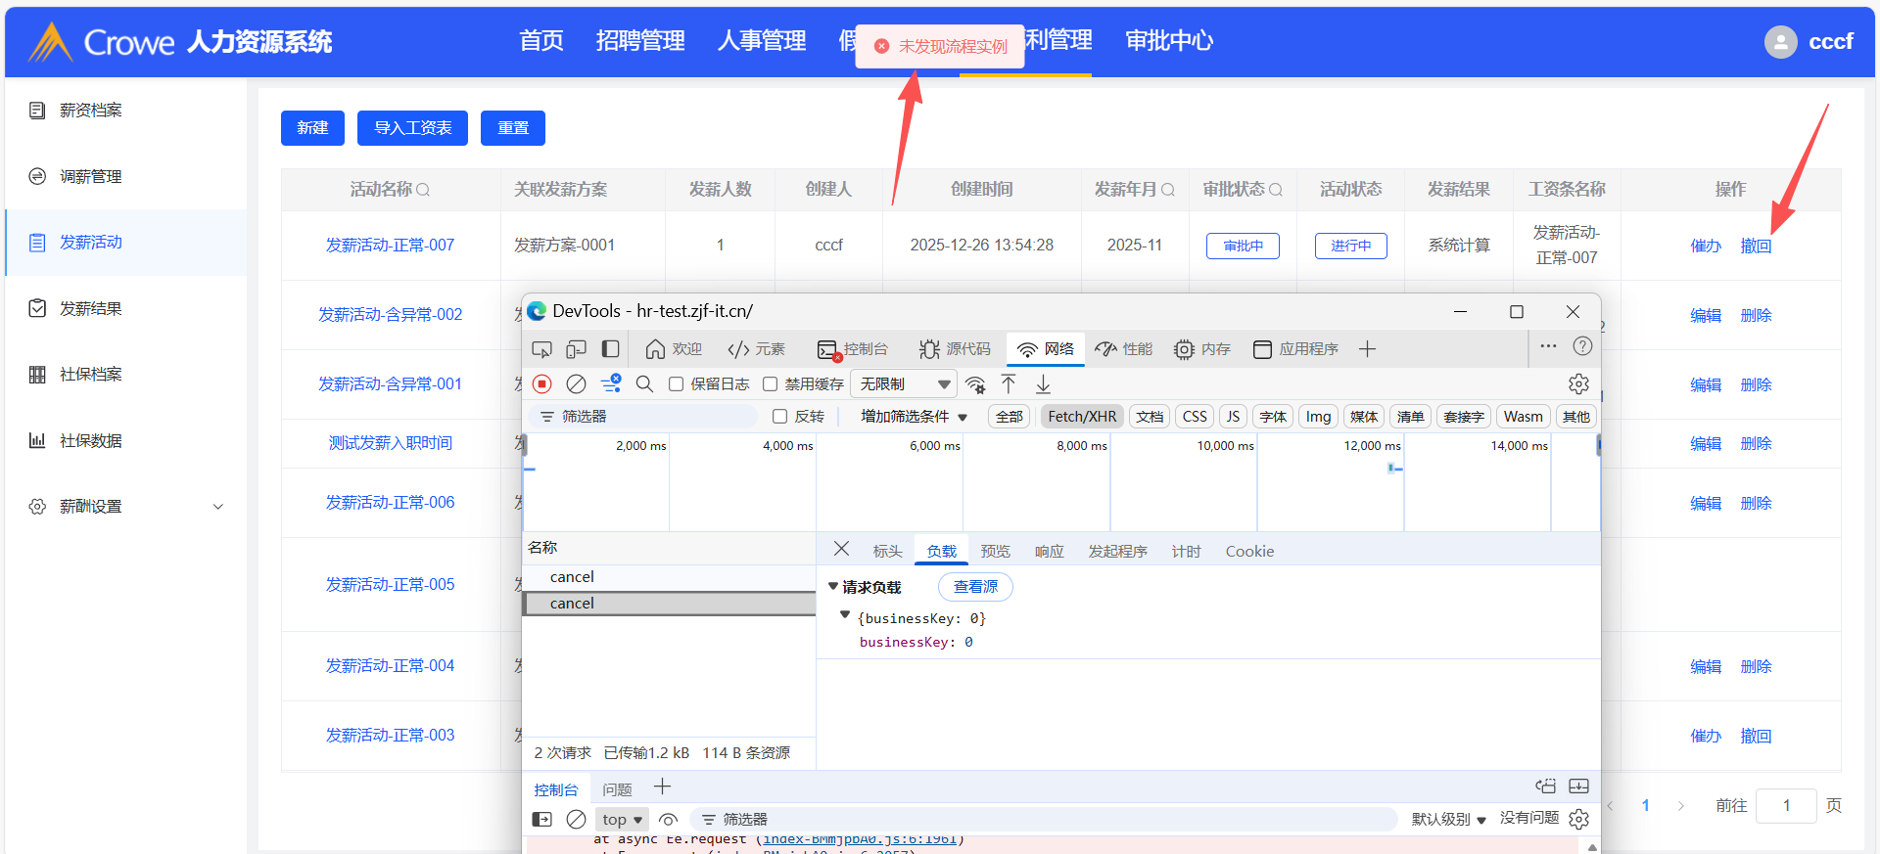This screenshot has width=1880, height=854.
Task: Collapse the 请求负载 section
Action: [833, 587]
